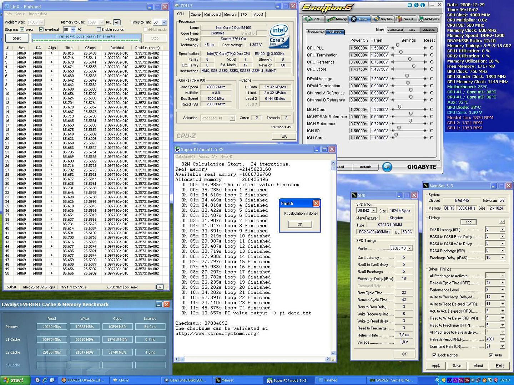514x385 pixels.
Task: Open EasyTune6 Smart tab
Action: pos(405,19)
